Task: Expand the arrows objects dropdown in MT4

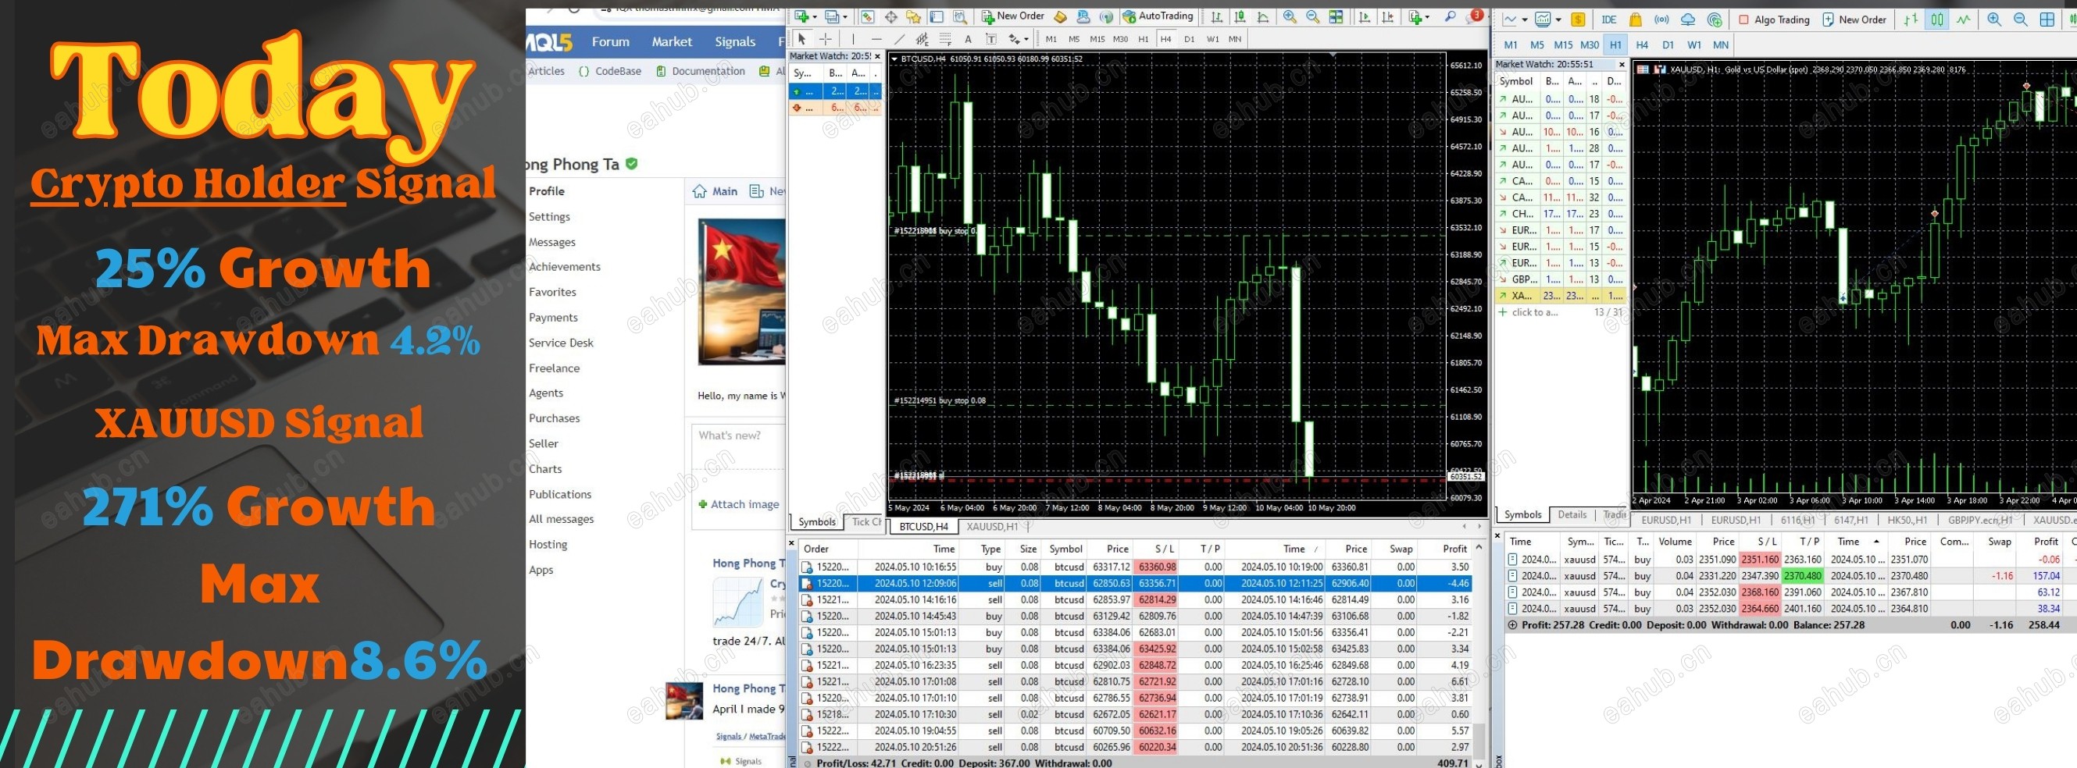Action: pos(1026,40)
